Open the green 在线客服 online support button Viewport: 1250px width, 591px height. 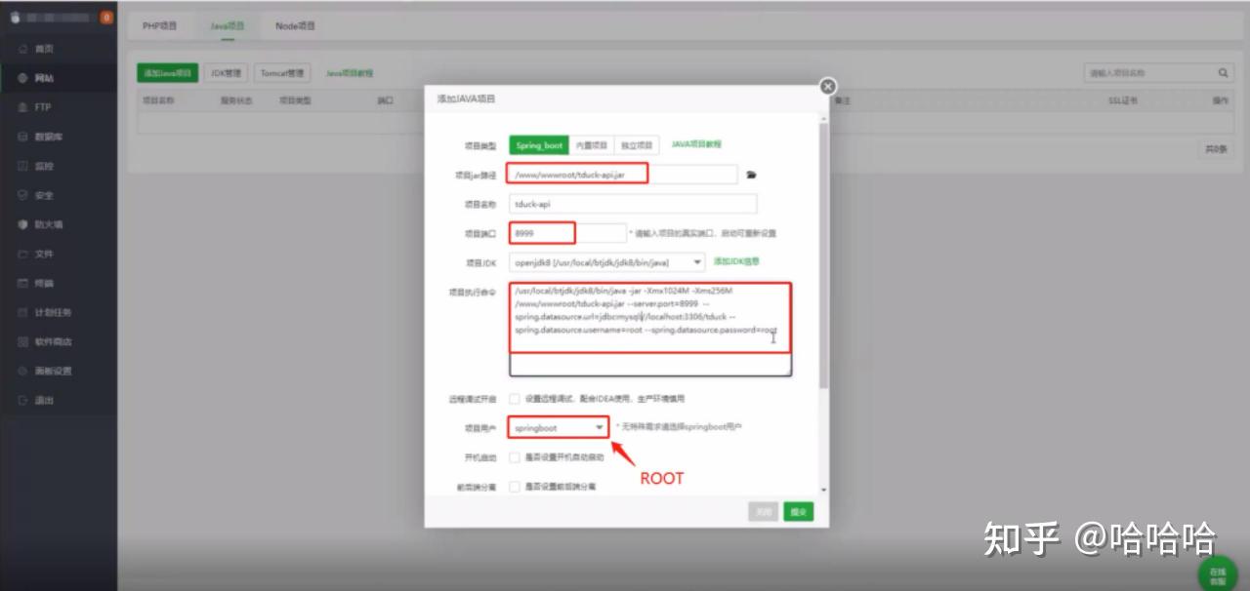(x=1218, y=572)
